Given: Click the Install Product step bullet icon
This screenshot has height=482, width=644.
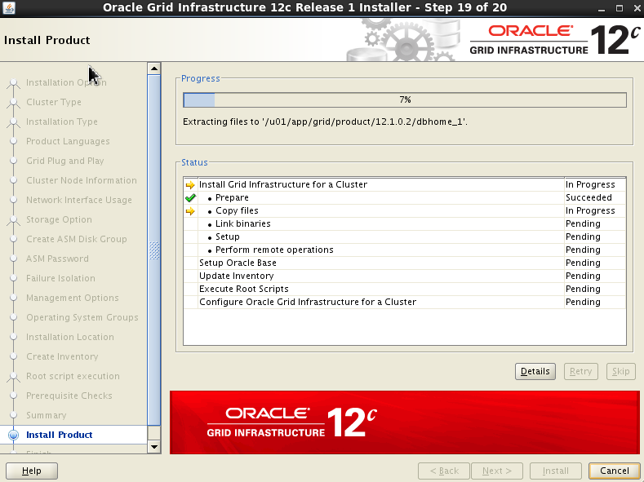Looking at the screenshot, I should click(14, 435).
